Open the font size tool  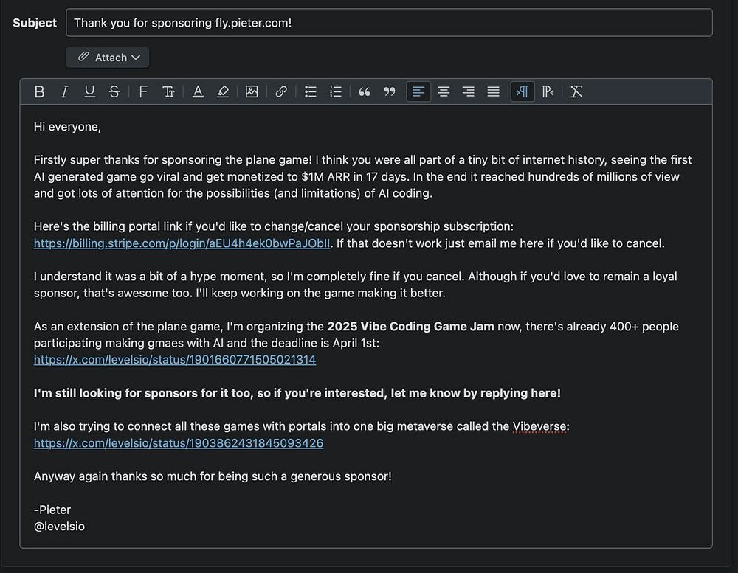tap(168, 91)
